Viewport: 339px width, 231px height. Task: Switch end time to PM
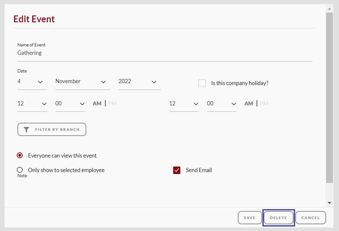264,103
